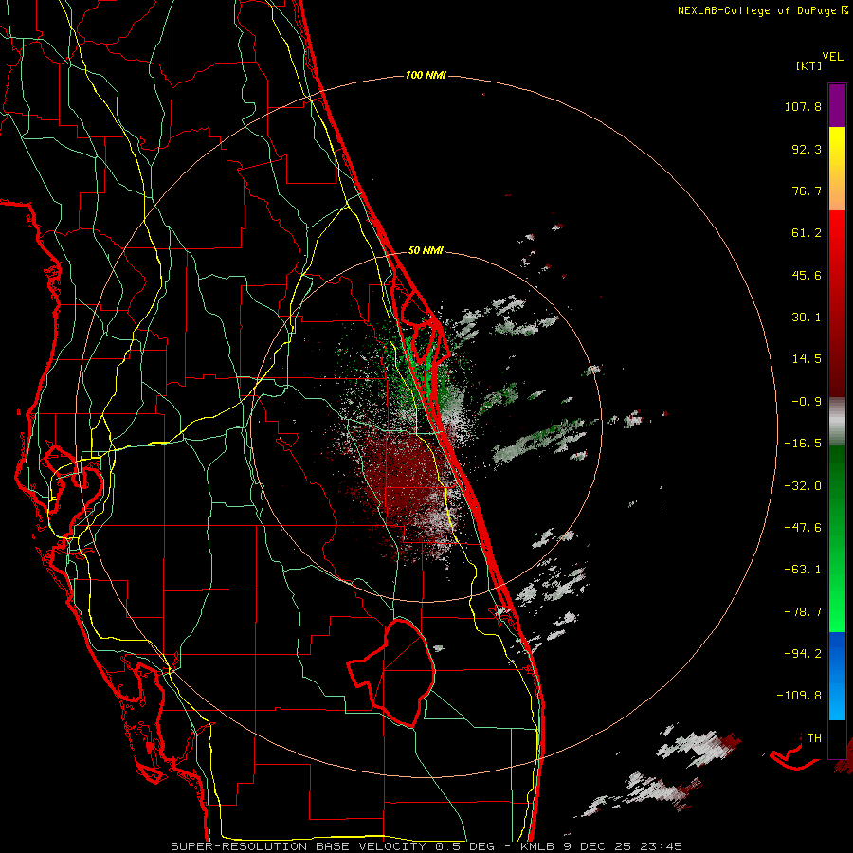
Task: Click the TH label beside the color bar
Action: tap(814, 737)
